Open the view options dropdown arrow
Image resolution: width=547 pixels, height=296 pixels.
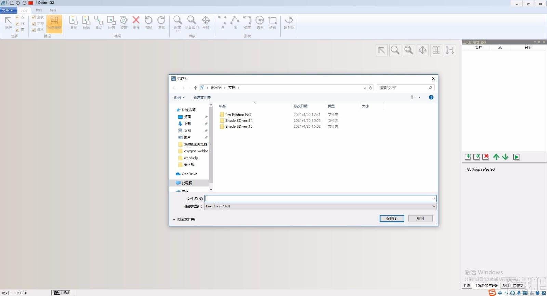tap(419, 97)
